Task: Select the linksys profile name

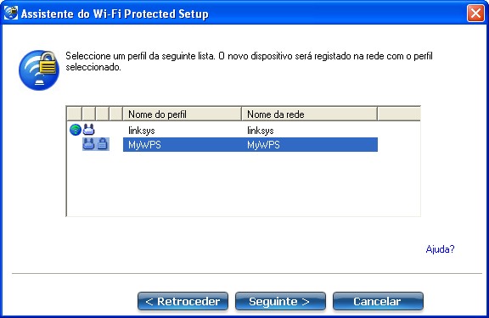Action: 142,131
